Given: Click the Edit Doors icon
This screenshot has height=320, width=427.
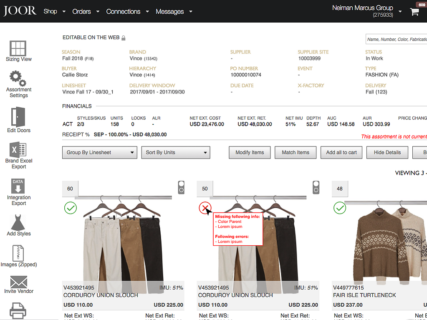Looking at the screenshot, I should [x=18, y=117].
